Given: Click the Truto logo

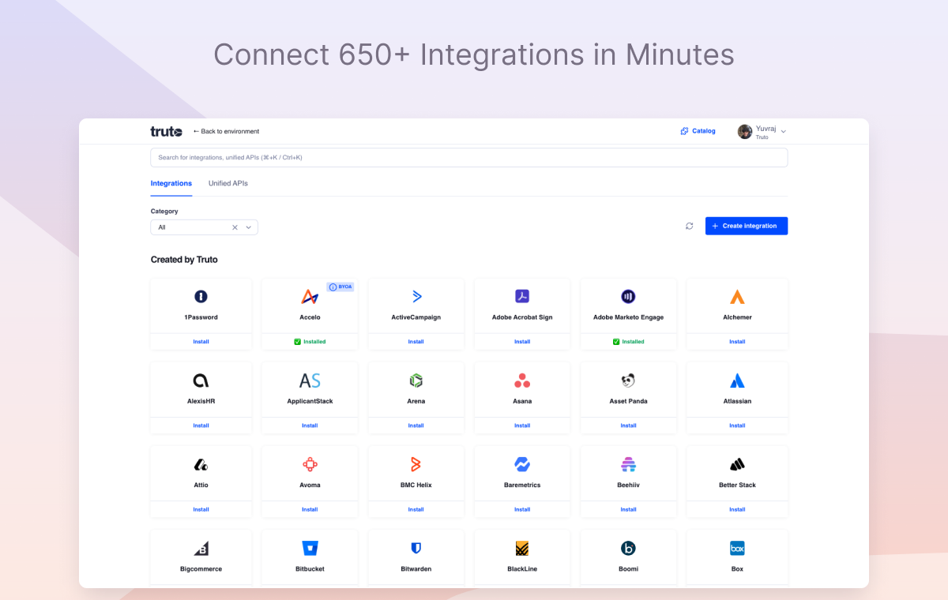Looking at the screenshot, I should click(x=166, y=131).
